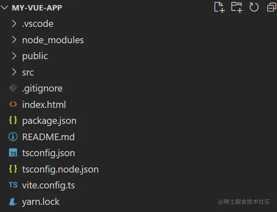Click the New File icon
Viewport: 277px width, 212px height.
[219, 7]
